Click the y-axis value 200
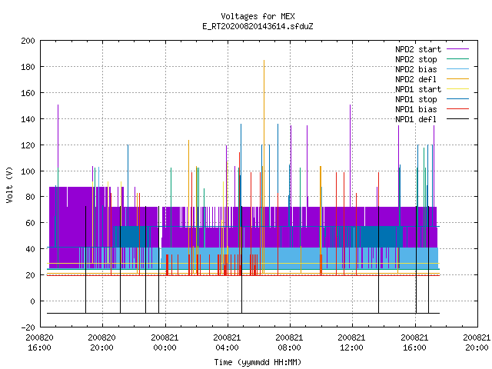The height and width of the screenshot is (369, 492). pos(28,41)
